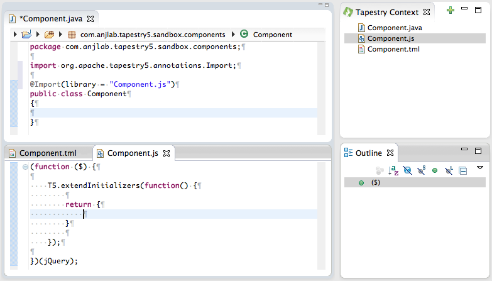Click the package icon in the breadcrumb

[72, 35]
